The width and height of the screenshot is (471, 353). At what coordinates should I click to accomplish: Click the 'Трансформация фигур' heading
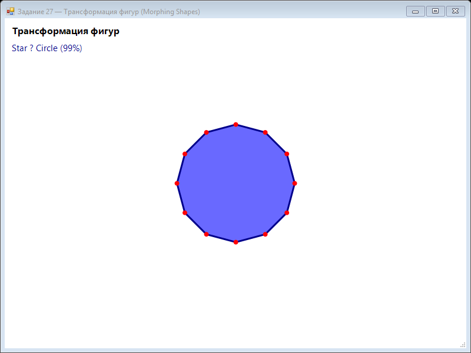(x=66, y=31)
